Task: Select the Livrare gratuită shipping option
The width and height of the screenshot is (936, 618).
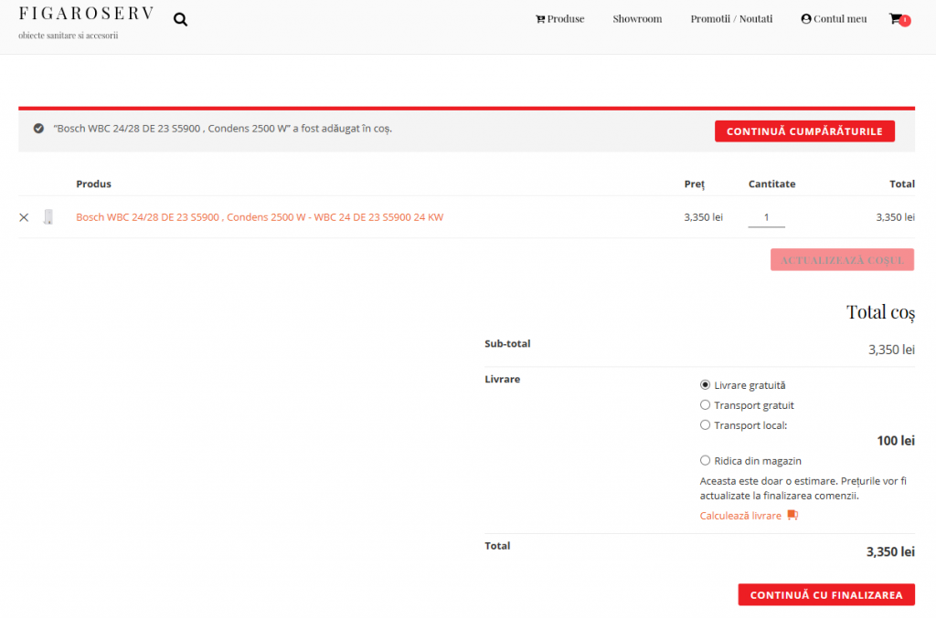Action: (x=705, y=385)
